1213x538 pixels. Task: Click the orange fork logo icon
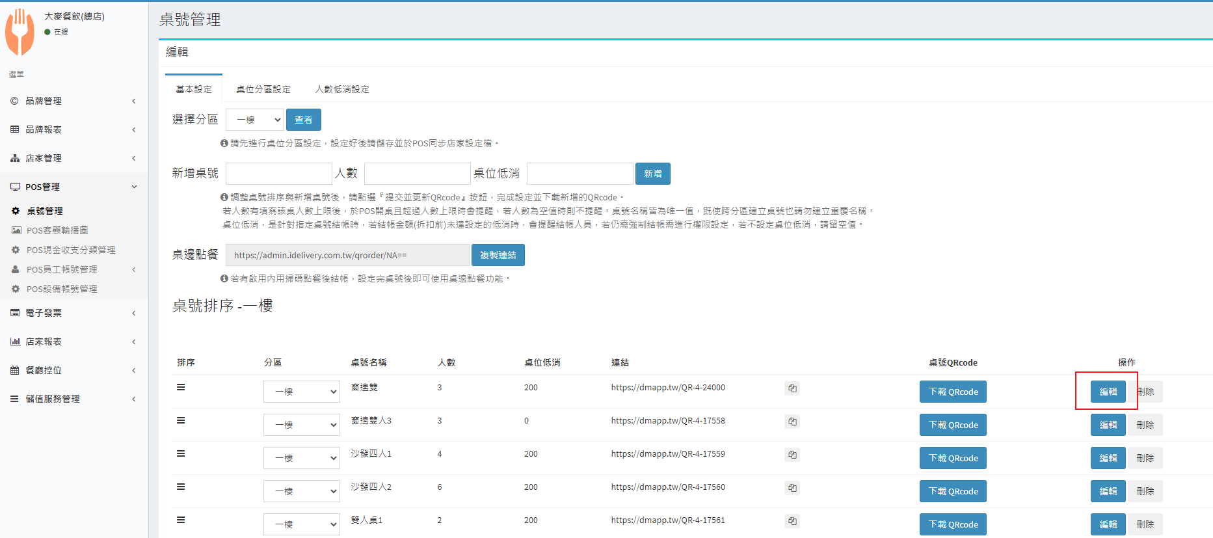click(20, 31)
